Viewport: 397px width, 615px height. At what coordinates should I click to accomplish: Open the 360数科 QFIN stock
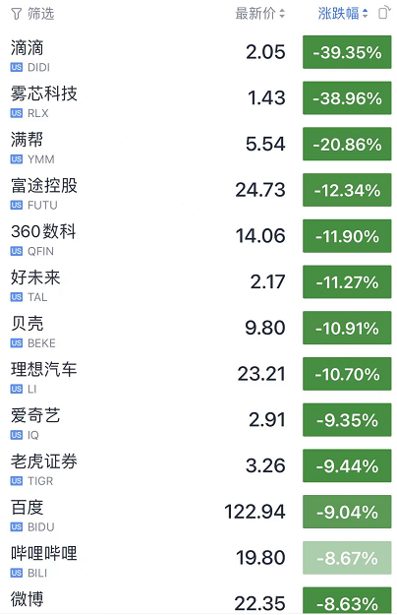pos(198,236)
